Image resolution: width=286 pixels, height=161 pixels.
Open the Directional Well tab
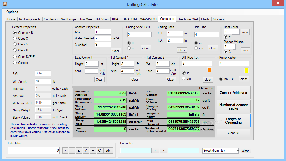[188, 19]
